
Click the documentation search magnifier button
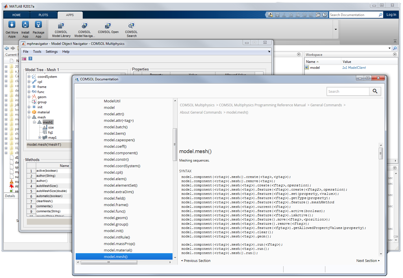[x=375, y=91]
